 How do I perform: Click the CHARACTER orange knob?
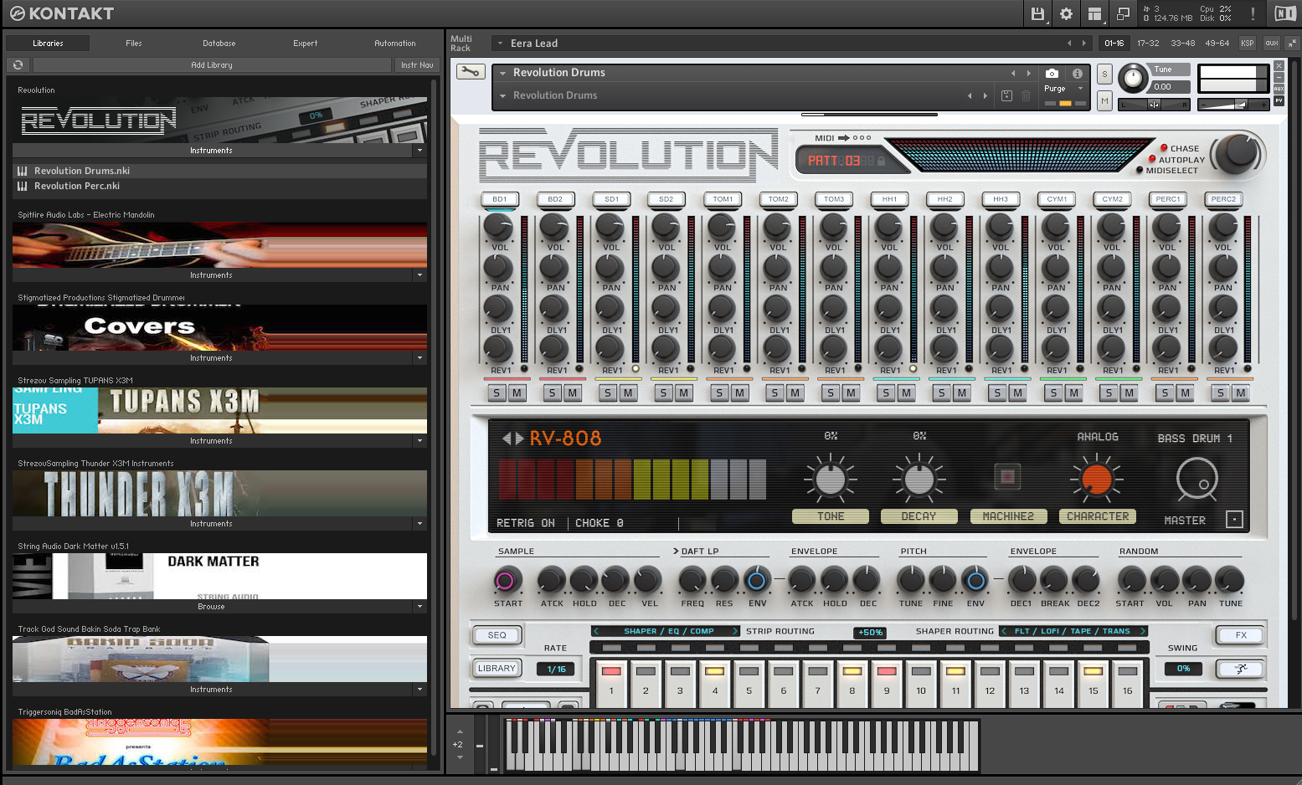[x=1096, y=478]
